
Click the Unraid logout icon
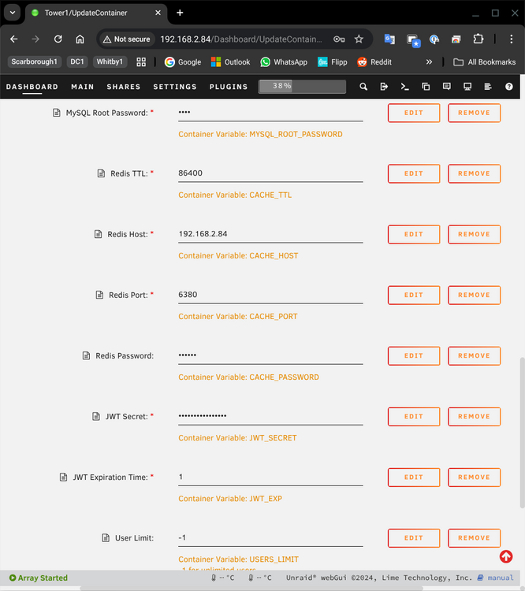point(384,87)
